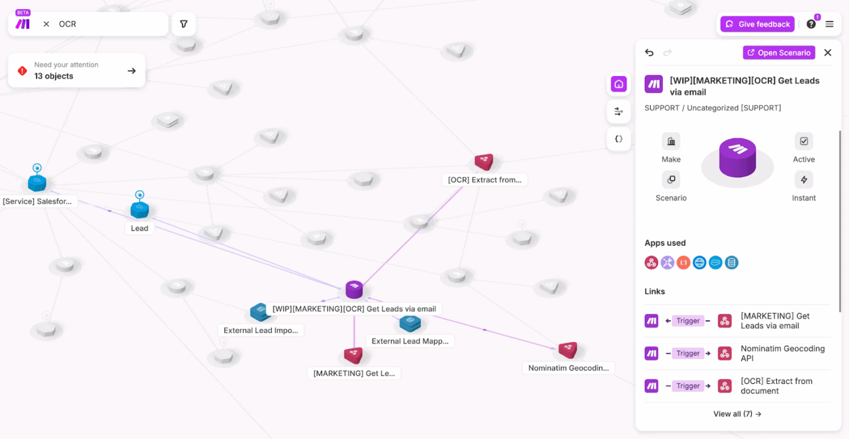Open the curly braces code view icon

click(618, 139)
